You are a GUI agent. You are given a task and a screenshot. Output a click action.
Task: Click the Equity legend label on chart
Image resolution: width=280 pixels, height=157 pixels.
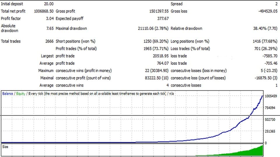click(20, 94)
